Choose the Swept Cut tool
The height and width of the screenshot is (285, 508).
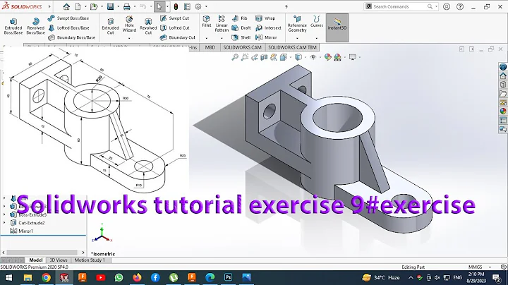175,18
